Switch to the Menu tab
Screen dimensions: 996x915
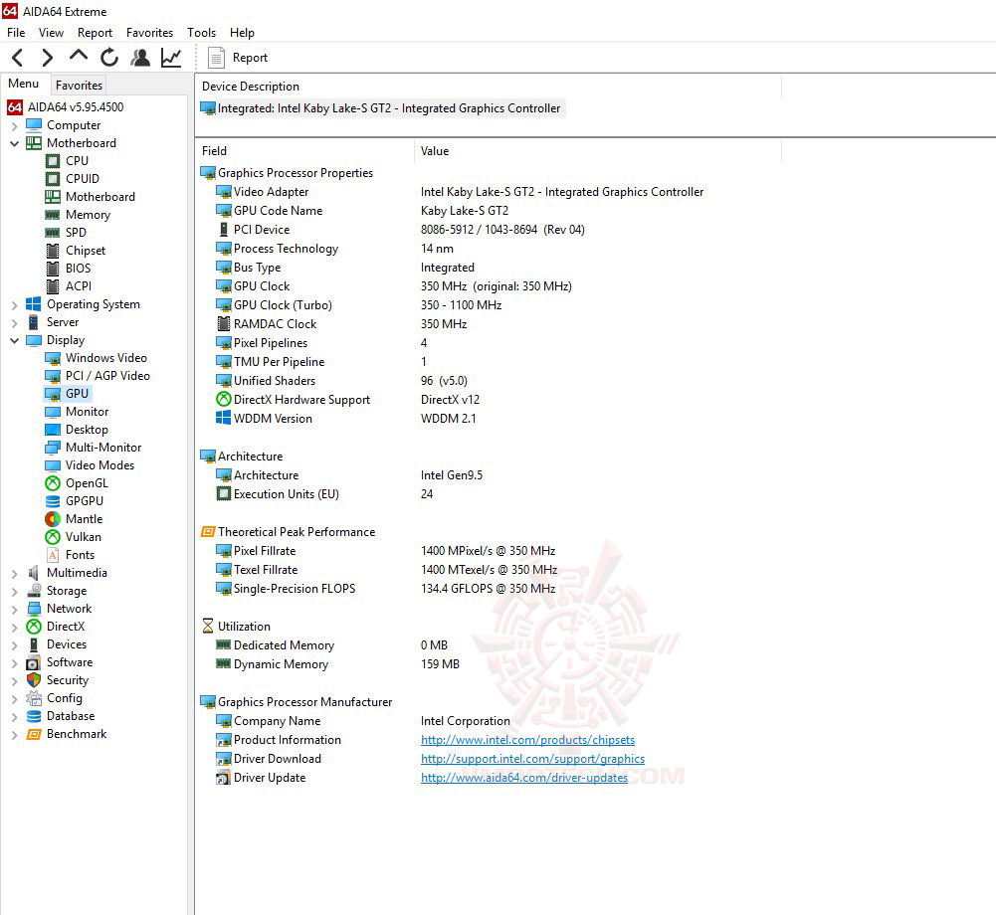pos(24,84)
